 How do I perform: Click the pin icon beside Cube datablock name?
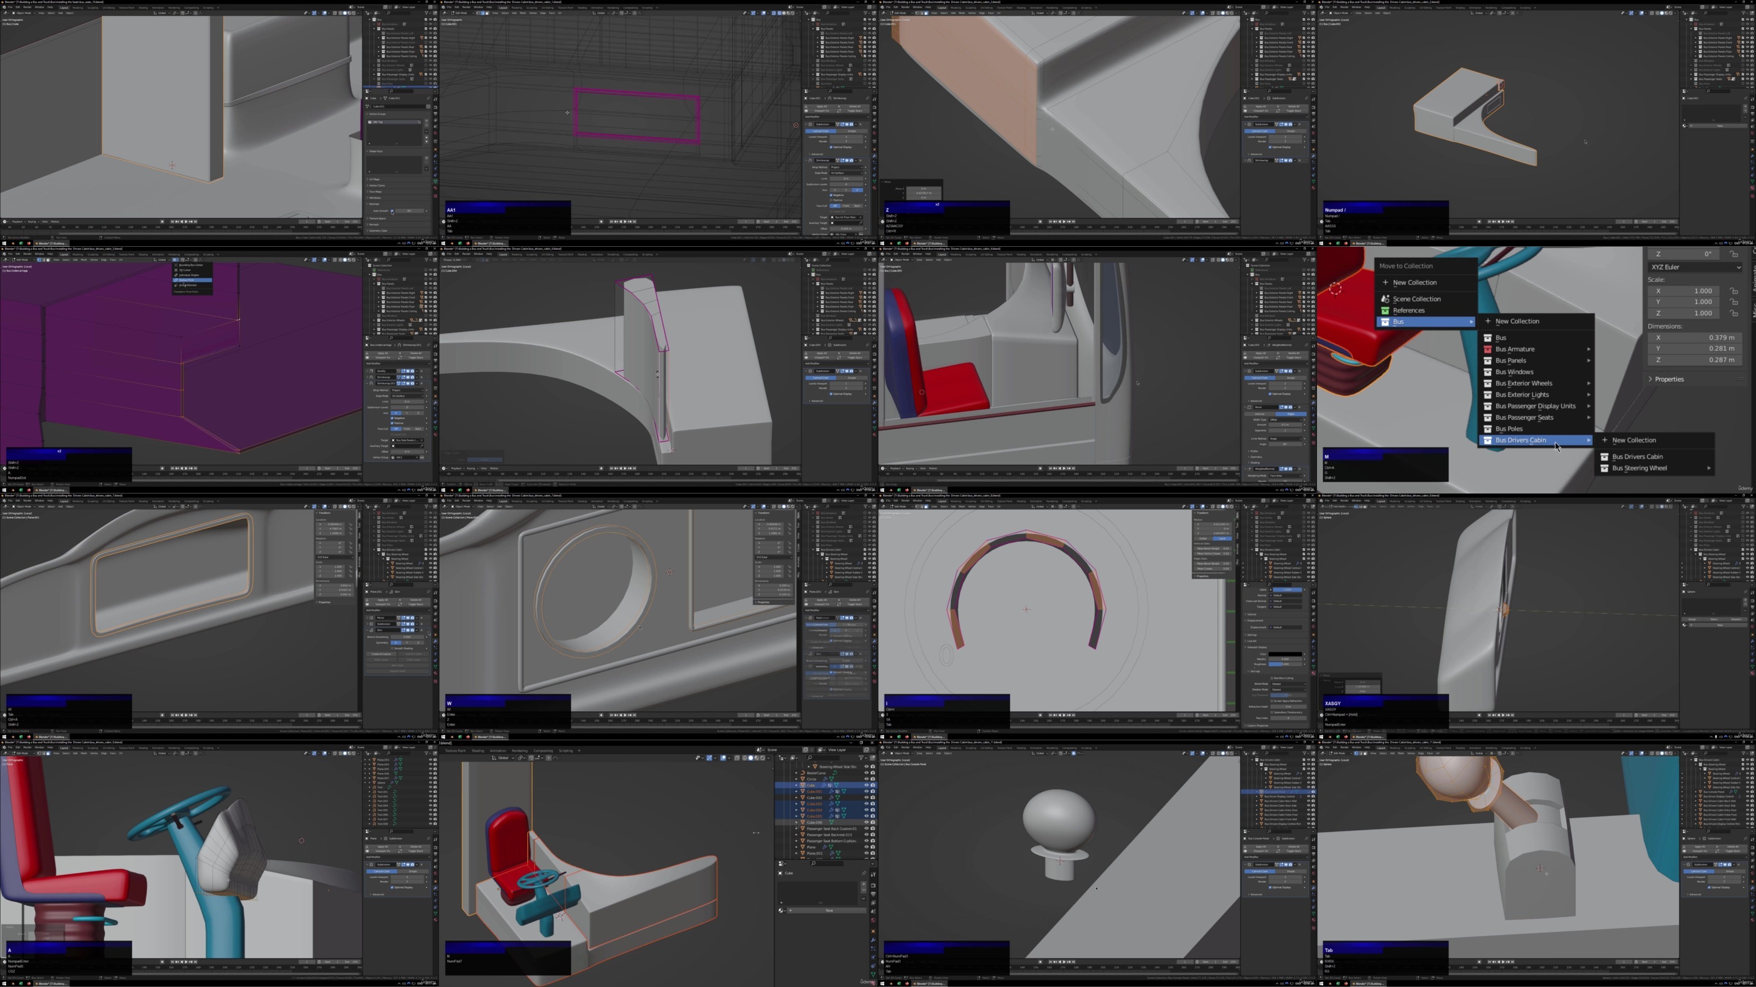click(863, 873)
